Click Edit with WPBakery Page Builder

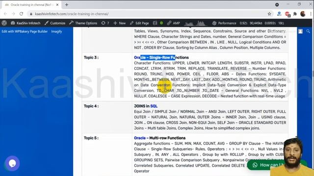tap(25, 31)
